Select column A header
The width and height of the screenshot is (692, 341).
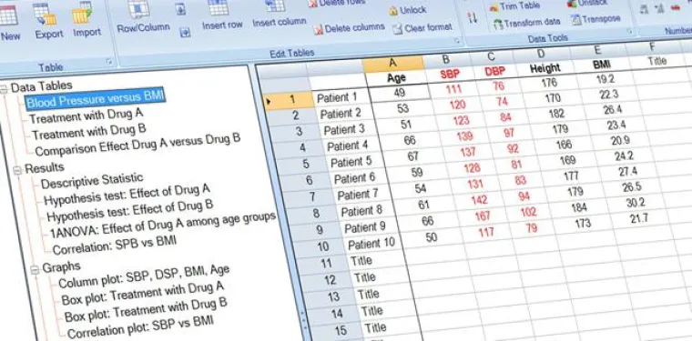tap(393, 64)
